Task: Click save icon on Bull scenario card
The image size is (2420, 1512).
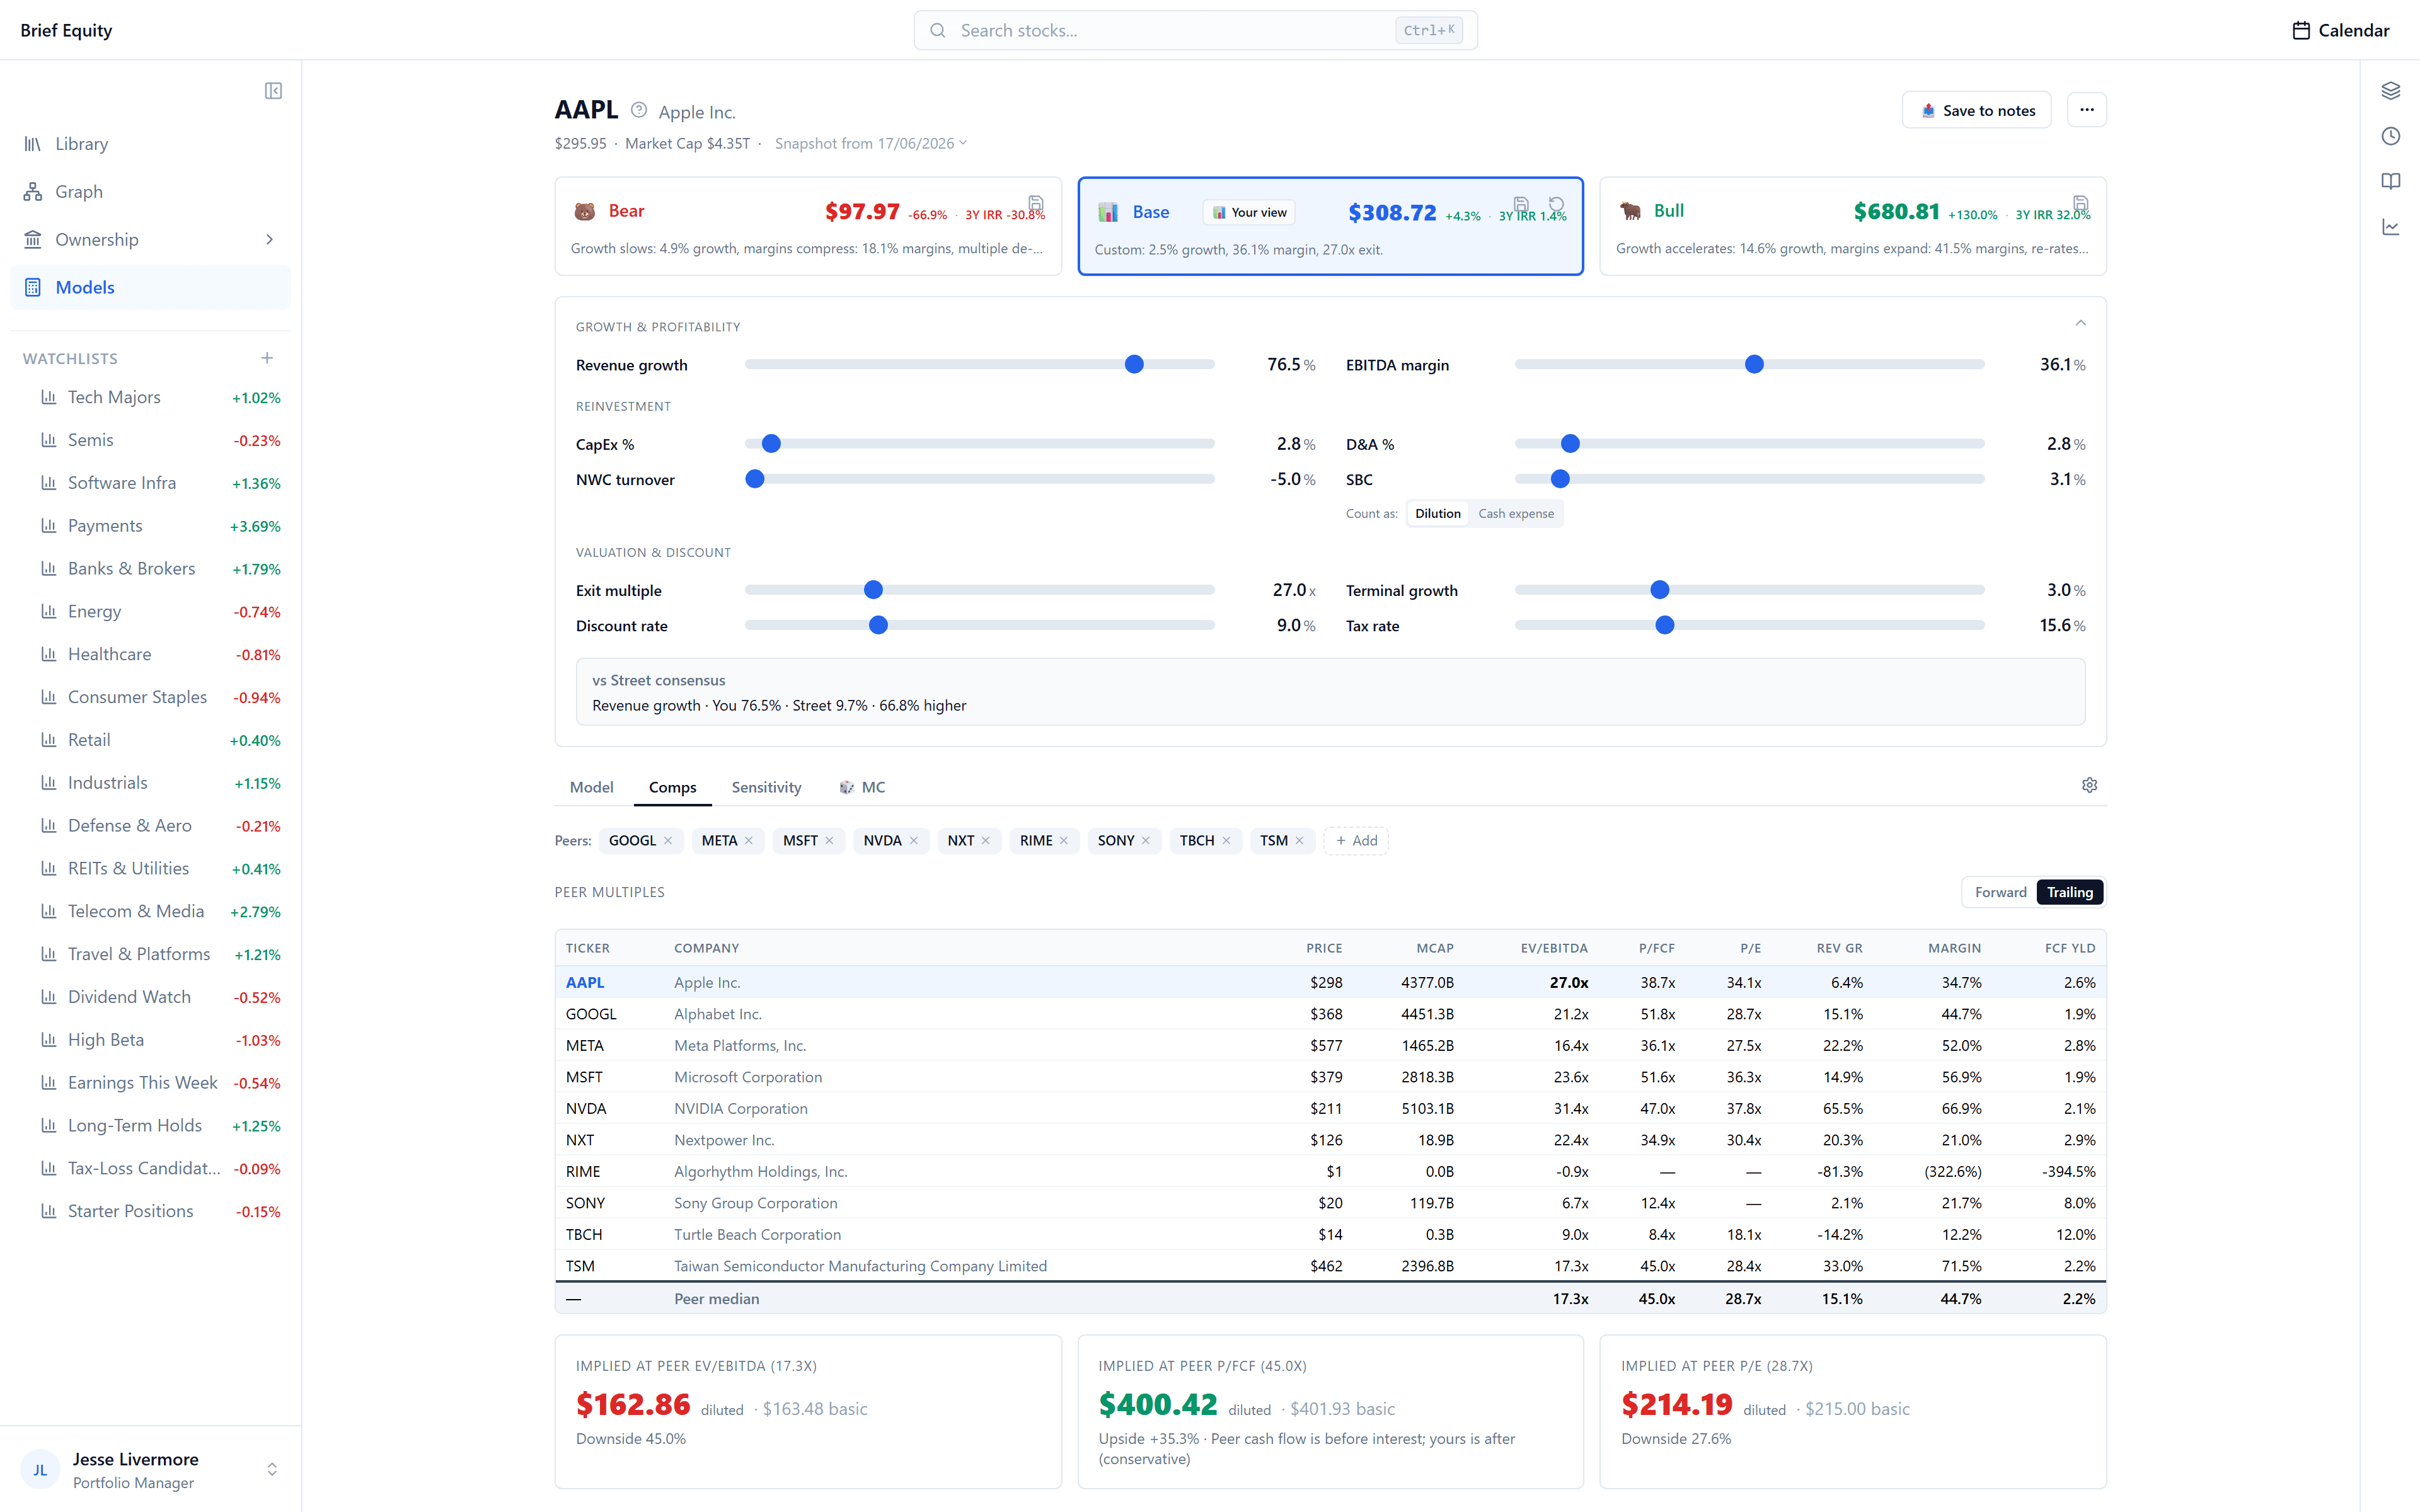Action: click(x=2081, y=203)
